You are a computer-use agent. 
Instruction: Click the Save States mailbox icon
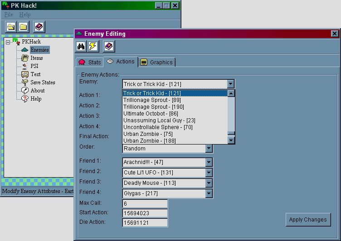tap(25, 82)
